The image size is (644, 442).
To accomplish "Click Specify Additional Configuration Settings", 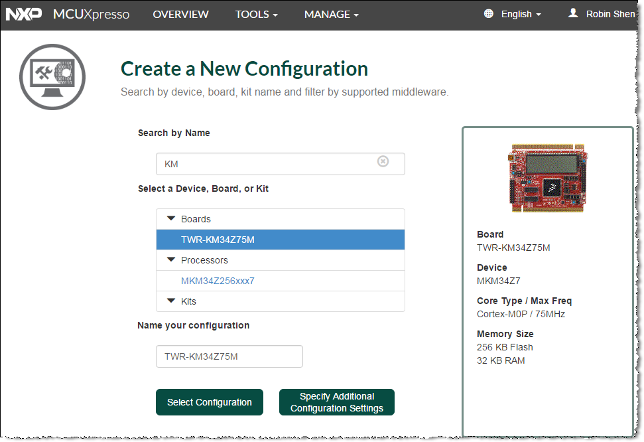I will 337,402.
